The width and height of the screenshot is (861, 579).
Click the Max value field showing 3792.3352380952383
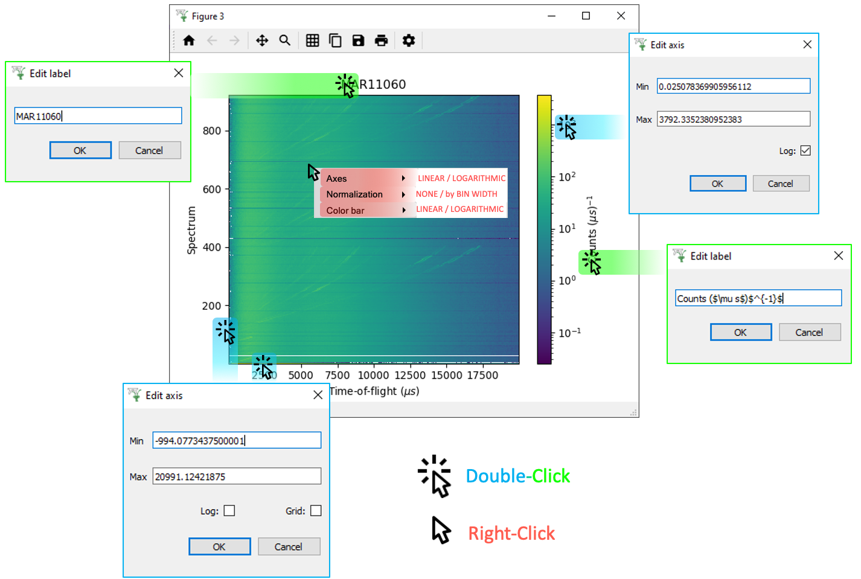tap(733, 119)
